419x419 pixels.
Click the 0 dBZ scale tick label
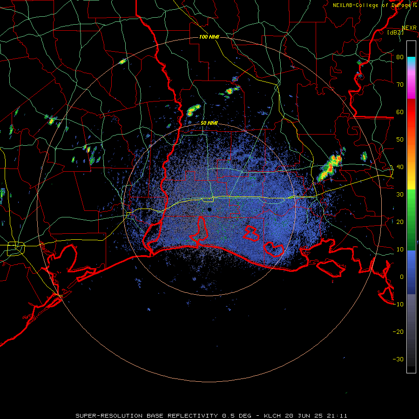click(x=402, y=277)
